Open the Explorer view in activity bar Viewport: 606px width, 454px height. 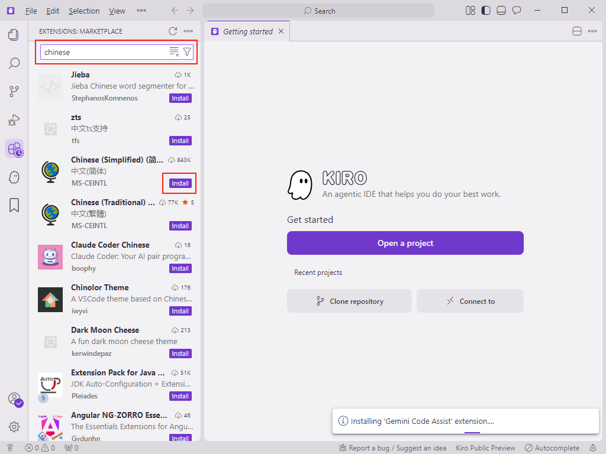[14, 35]
